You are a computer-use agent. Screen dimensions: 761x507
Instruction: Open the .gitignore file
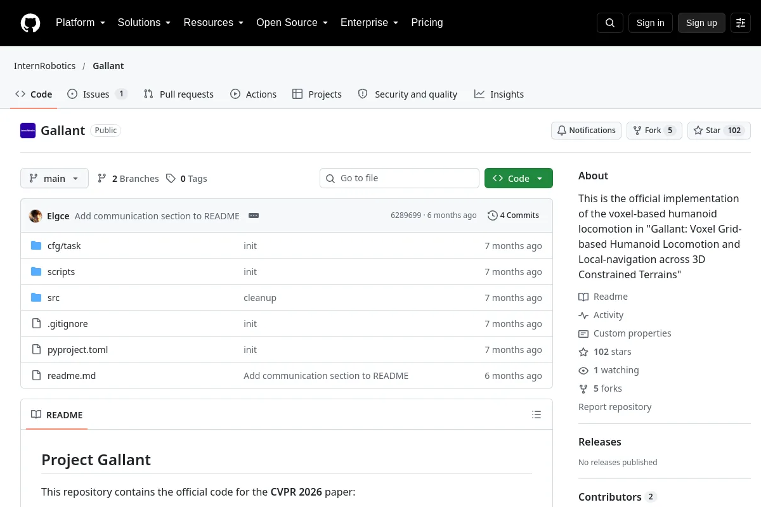68,324
